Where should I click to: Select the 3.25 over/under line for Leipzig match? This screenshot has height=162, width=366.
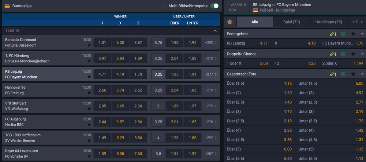pyautogui.click(x=158, y=74)
